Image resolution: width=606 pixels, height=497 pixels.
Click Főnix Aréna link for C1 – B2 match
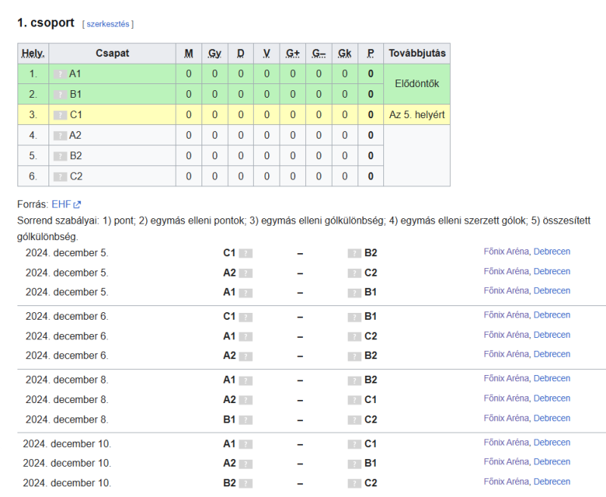point(506,252)
